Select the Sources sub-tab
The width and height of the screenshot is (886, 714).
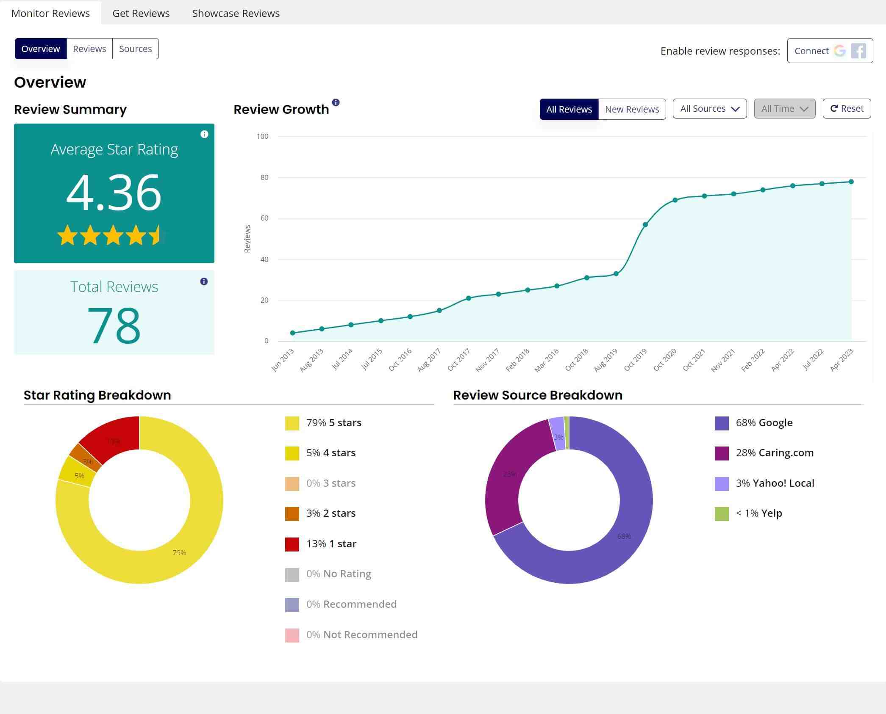pos(135,49)
